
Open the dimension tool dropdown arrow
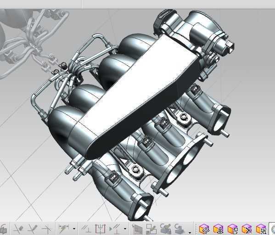[x=74, y=229]
